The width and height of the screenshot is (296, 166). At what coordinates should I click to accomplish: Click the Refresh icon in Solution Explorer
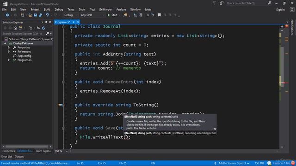point(43,28)
